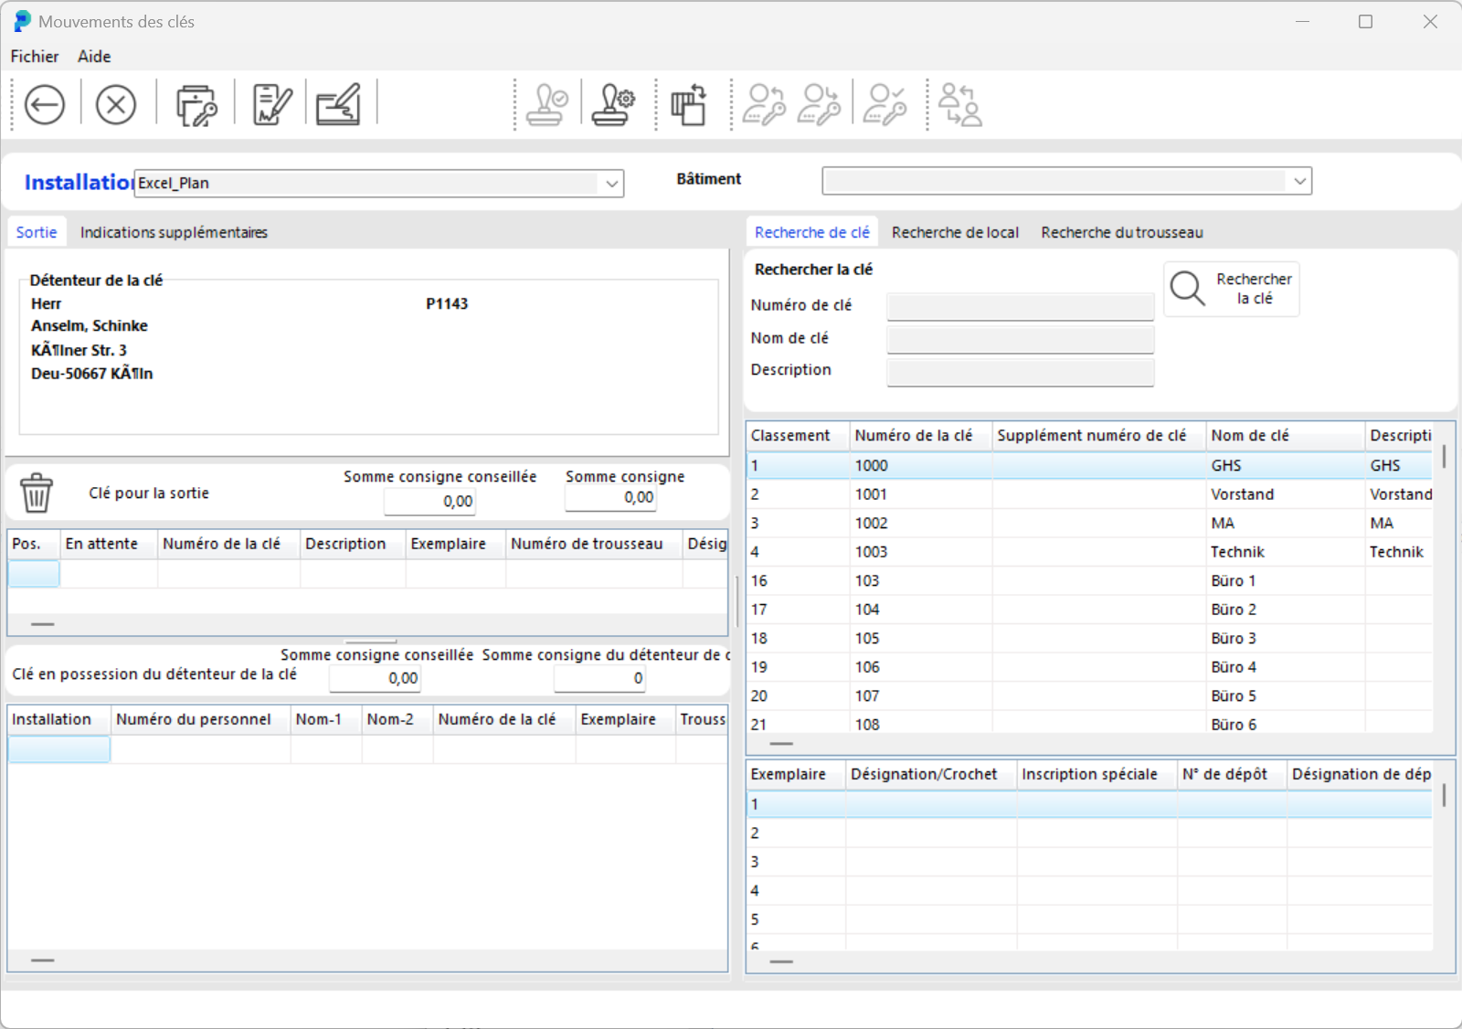Expand the Installation Excel_Plan dropdown
This screenshot has width=1462, height=1029.
(611, 184)
